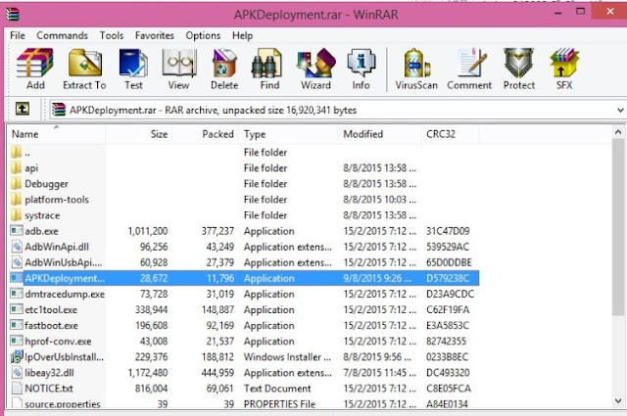Go up one folder level arrow

[22, 109]
